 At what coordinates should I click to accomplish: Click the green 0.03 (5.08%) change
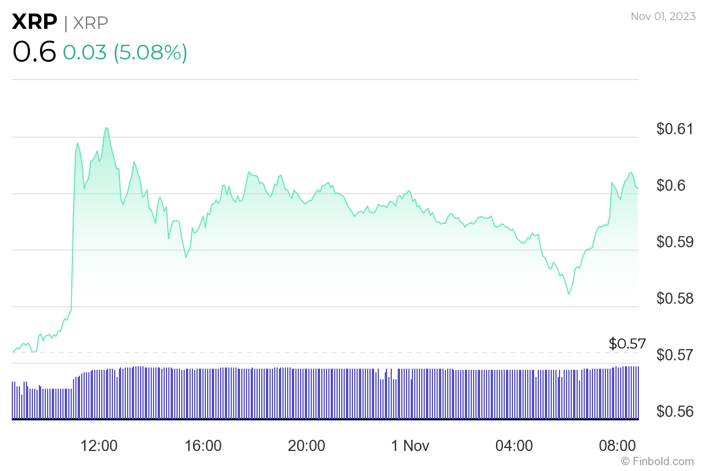tap(125, 52)
